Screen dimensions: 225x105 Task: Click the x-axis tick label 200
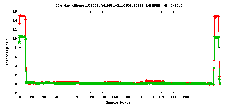coord(138,97)
